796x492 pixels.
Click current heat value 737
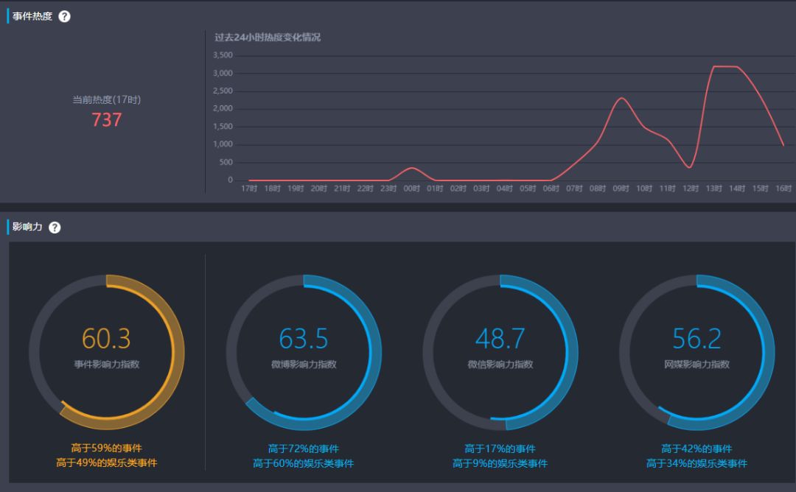(107, 120)
